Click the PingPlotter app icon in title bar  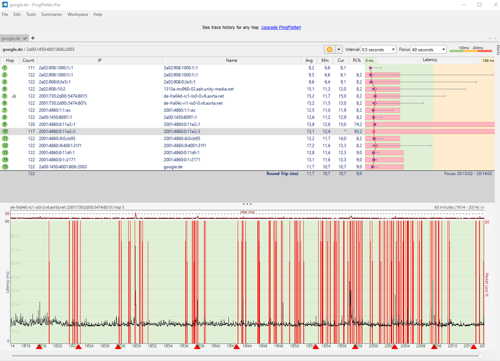5,5
